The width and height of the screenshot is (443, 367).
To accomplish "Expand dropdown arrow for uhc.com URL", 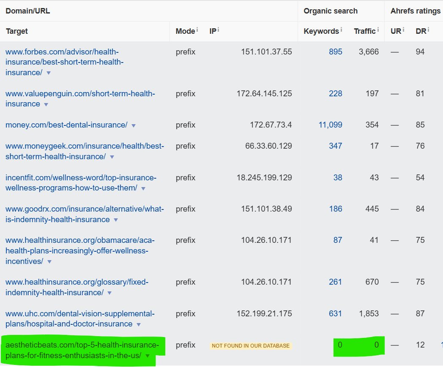I will [139, 324].
